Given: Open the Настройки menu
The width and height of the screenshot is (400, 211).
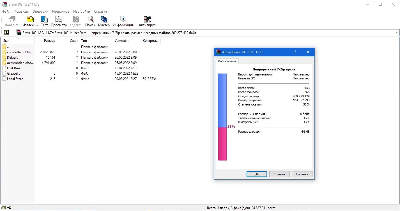Looking at the screenshot, I should tap(82, 12).
